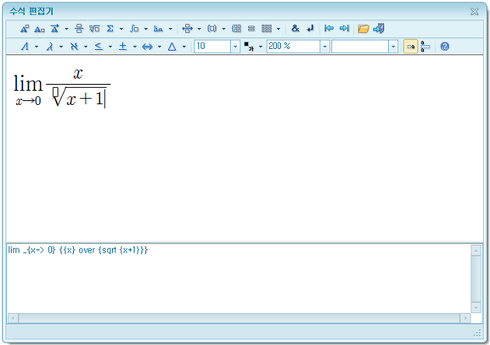The image size is (490, 345).
Task: Click the decoration symbol icon (A with arrow)
Action: pos(54,29)
